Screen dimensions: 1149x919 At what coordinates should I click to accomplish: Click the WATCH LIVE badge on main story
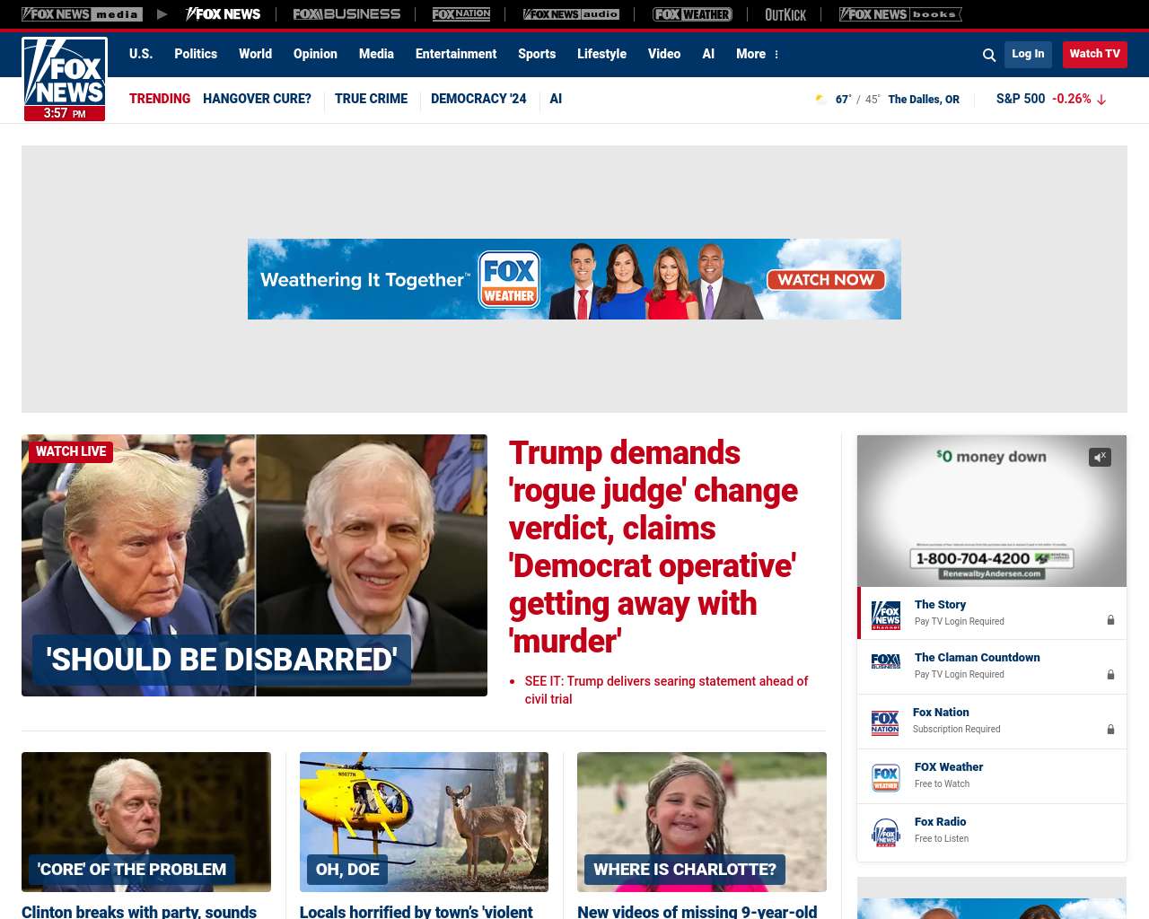(71, 451)
